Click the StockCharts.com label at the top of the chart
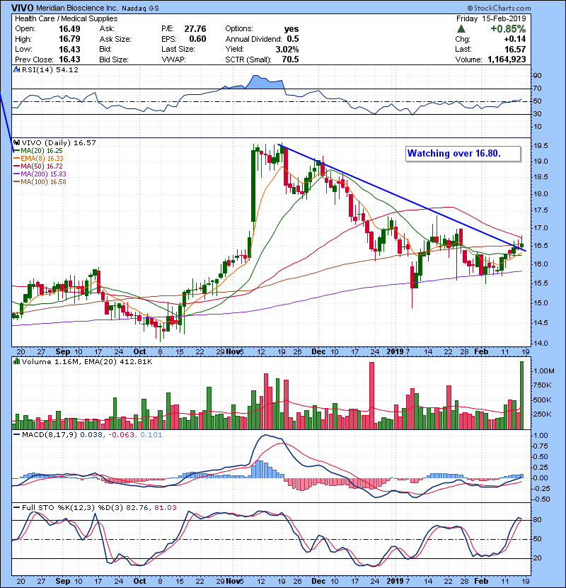Viewport: 566px width, 588px height. (499, 8)
